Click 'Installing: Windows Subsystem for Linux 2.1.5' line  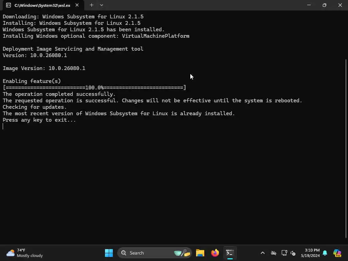[x=71, y=23]
